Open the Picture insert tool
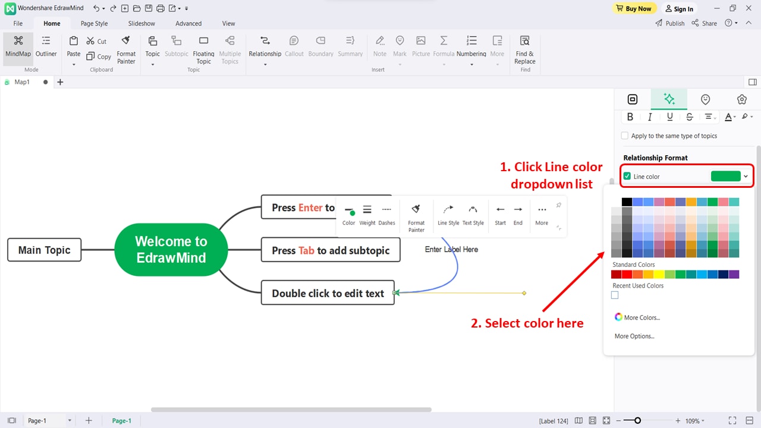761x428 pixels. pyautogui.click(x=421, y=46)
